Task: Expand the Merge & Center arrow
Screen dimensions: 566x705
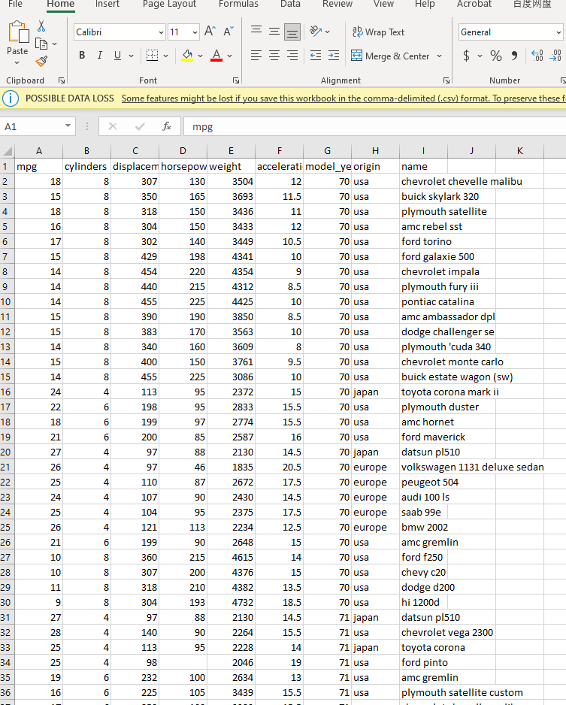Action: (x=439, y=56)
